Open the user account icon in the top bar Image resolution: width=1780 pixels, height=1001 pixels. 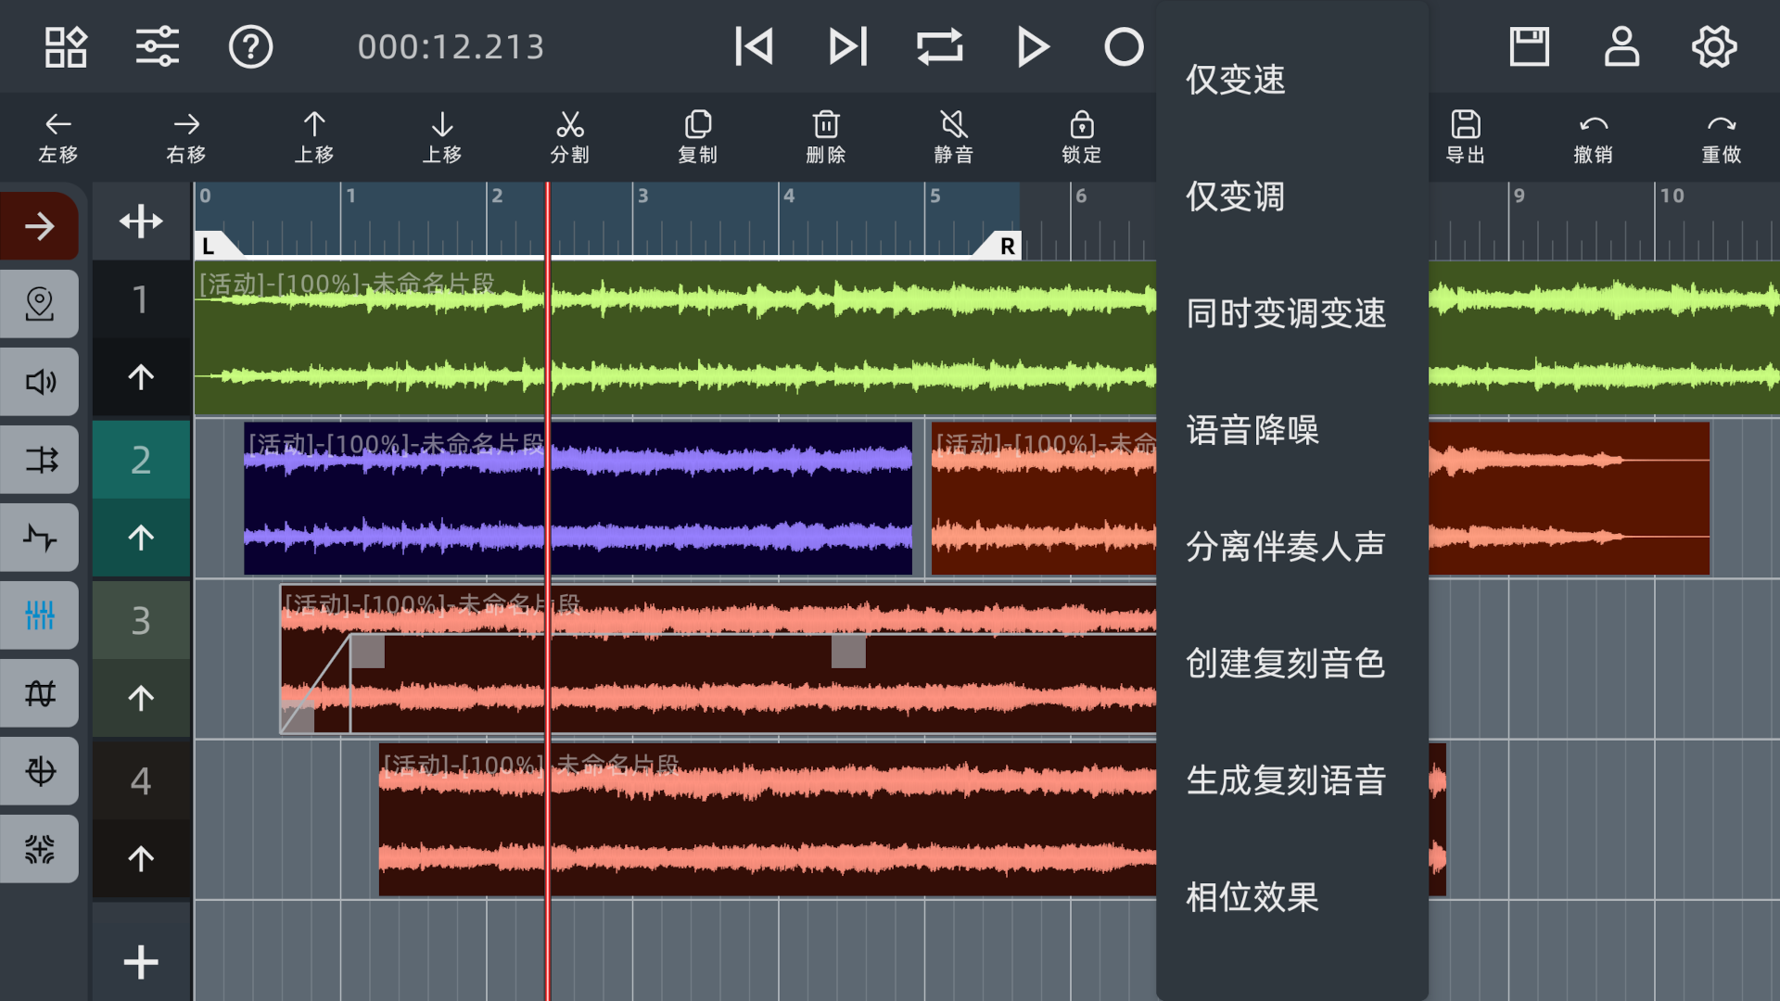pos(1621,46)
